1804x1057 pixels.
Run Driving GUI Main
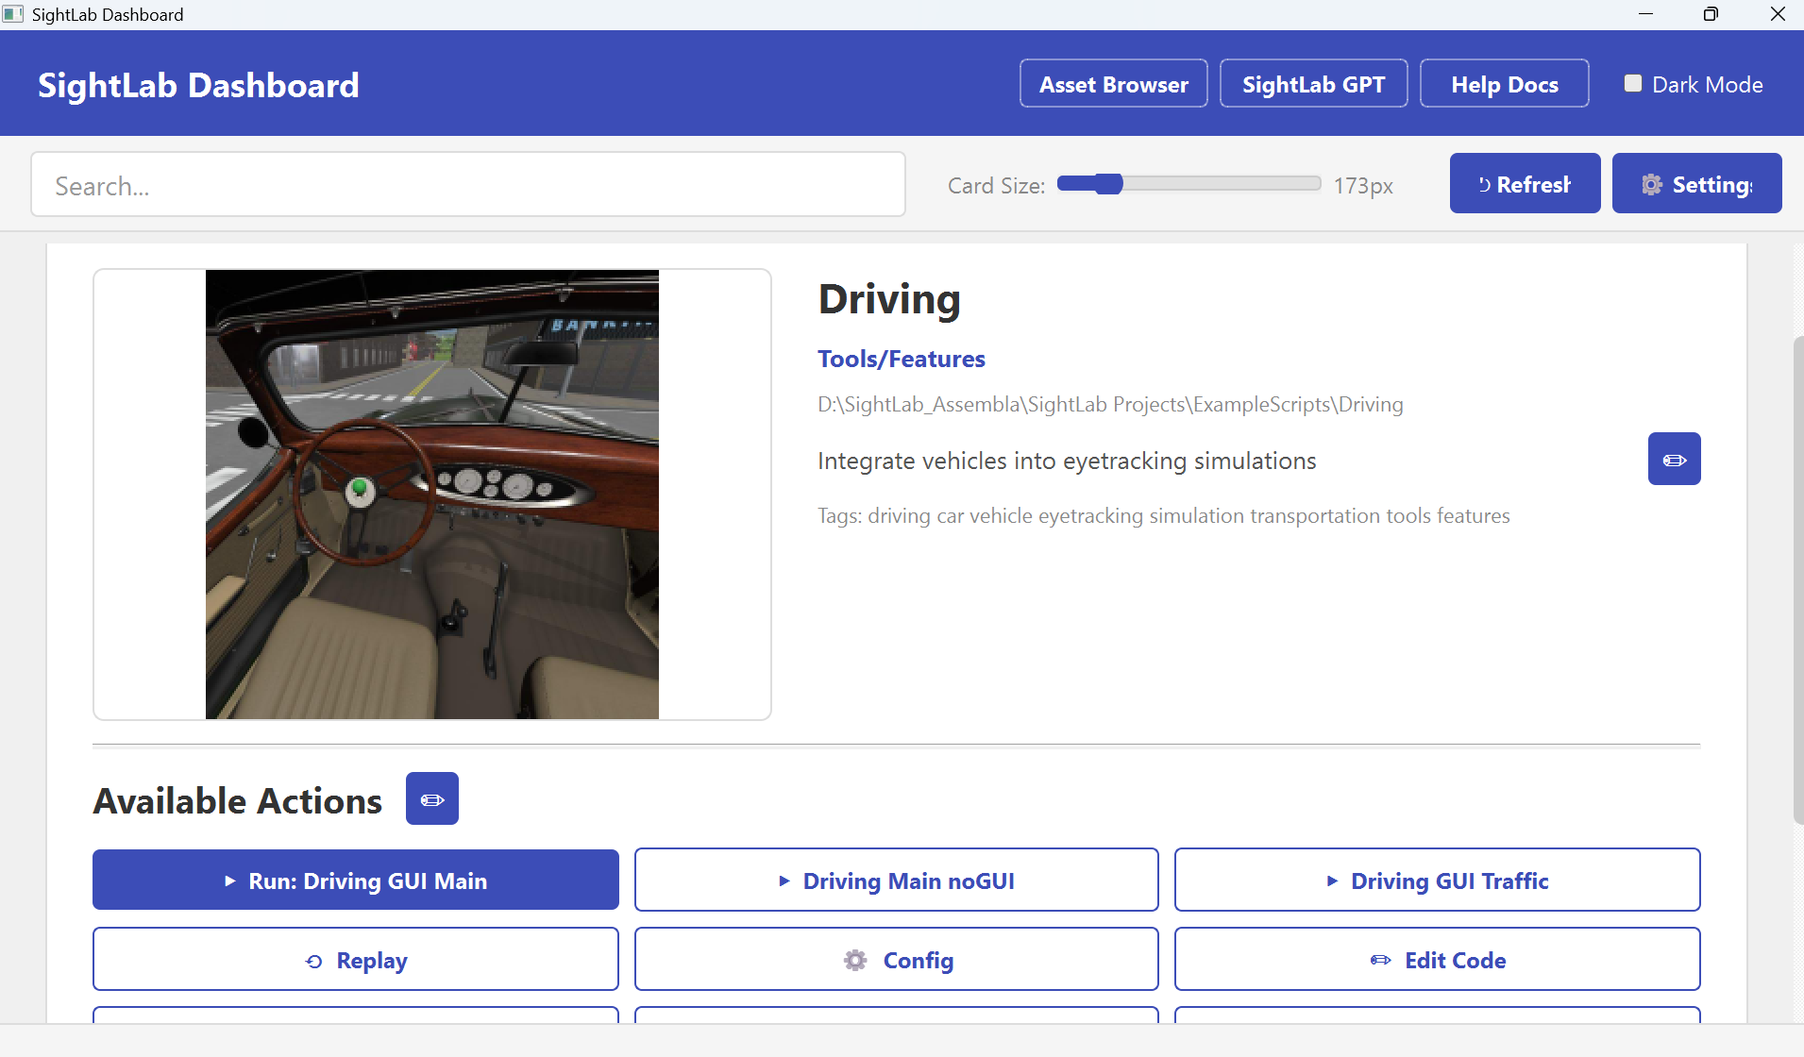pos(356,881)
